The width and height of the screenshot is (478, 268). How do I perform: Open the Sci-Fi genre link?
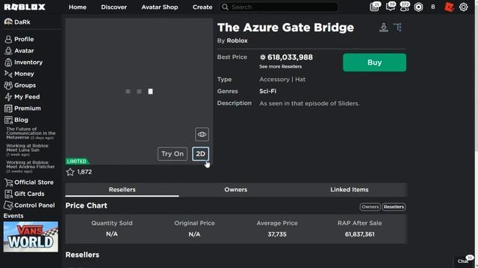(x=267, y=91)
